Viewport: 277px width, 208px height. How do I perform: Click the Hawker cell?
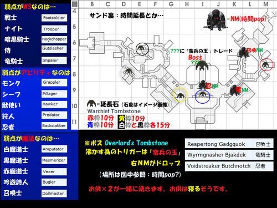click(x=54, y=104)
